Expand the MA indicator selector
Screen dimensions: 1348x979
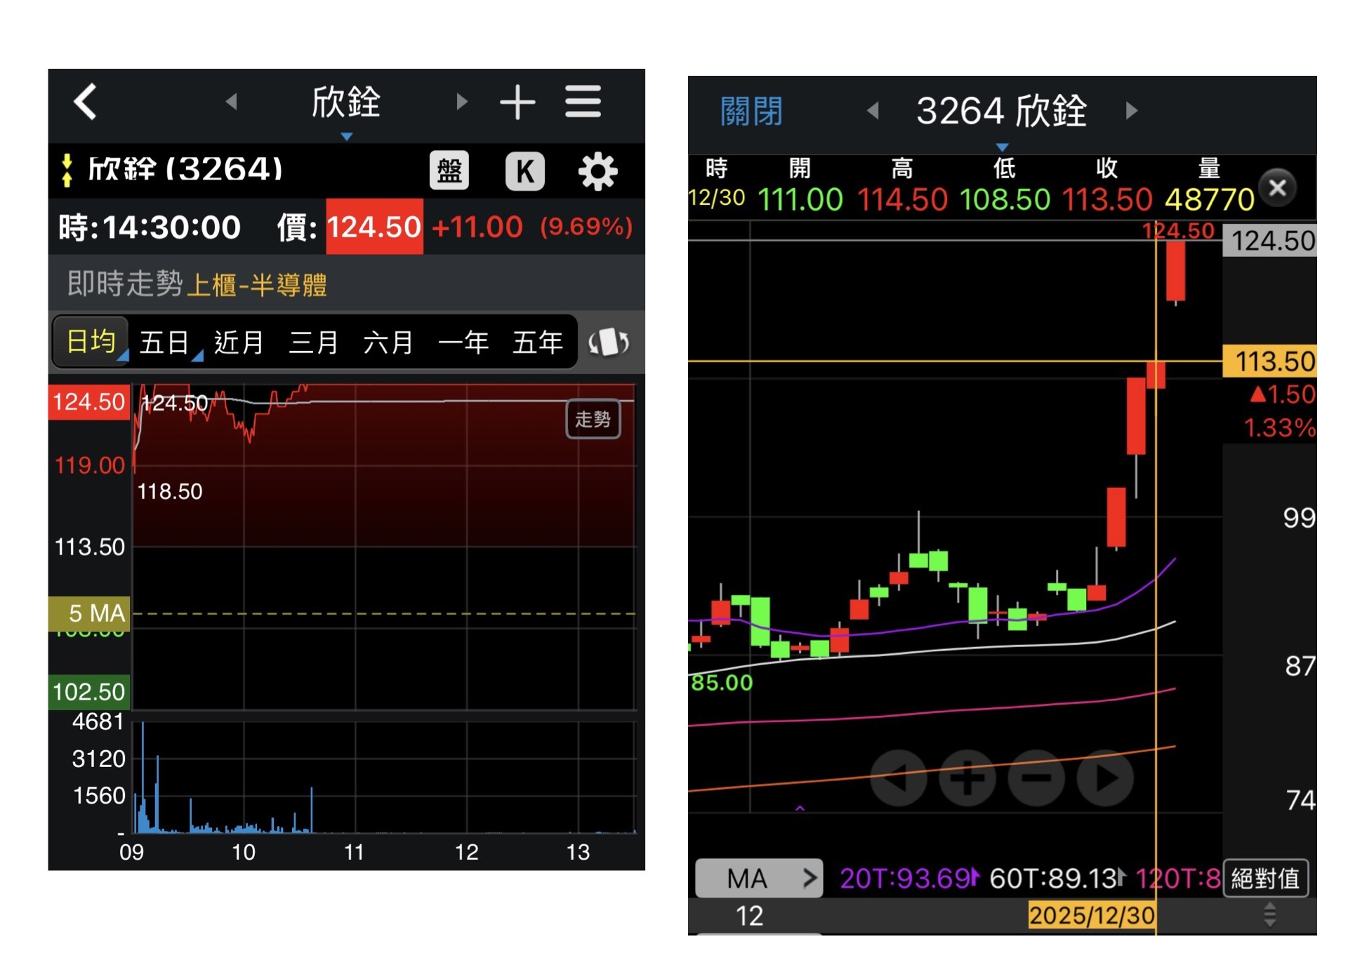pos(758,878)
